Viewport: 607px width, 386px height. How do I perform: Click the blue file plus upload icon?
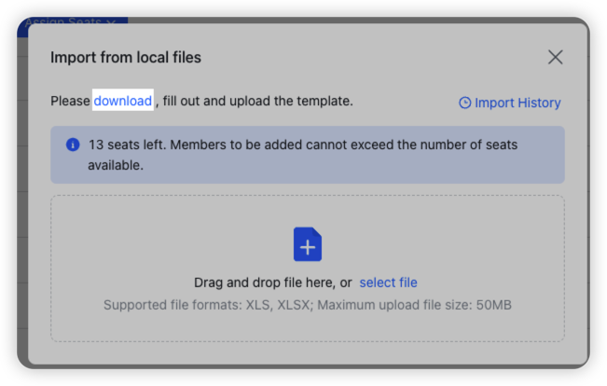tap(308, 244)
